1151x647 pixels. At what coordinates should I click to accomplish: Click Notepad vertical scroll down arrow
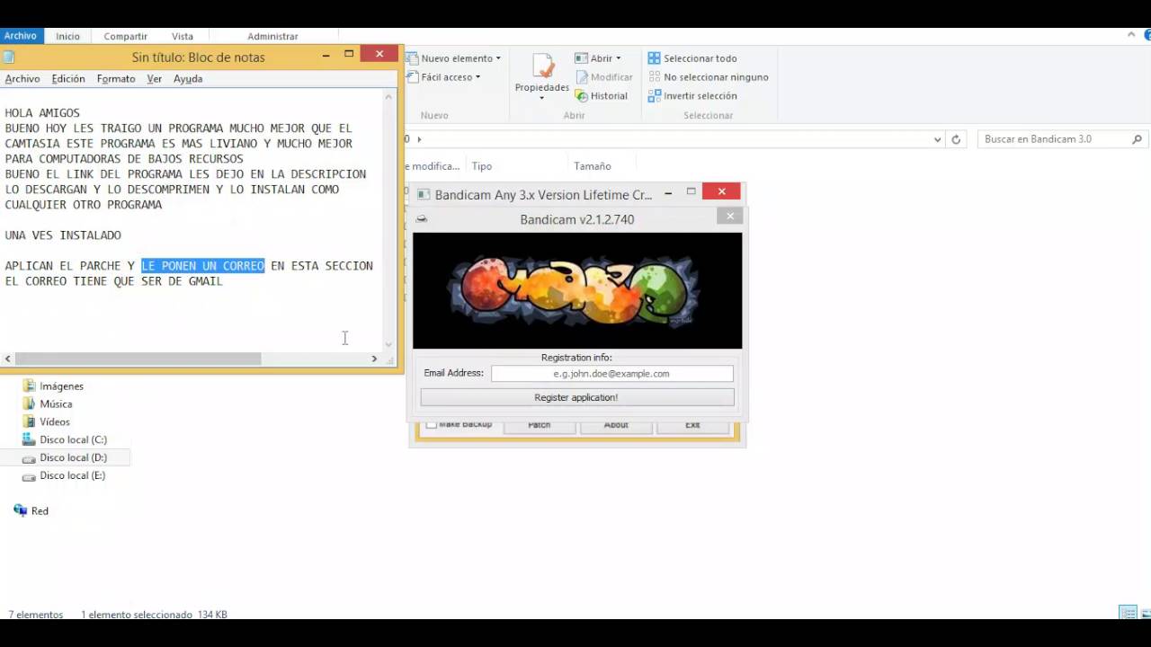[389, 343]
